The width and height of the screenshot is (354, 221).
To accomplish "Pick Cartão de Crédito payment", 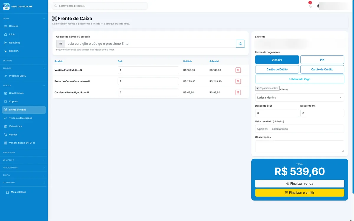I will 322,69.
